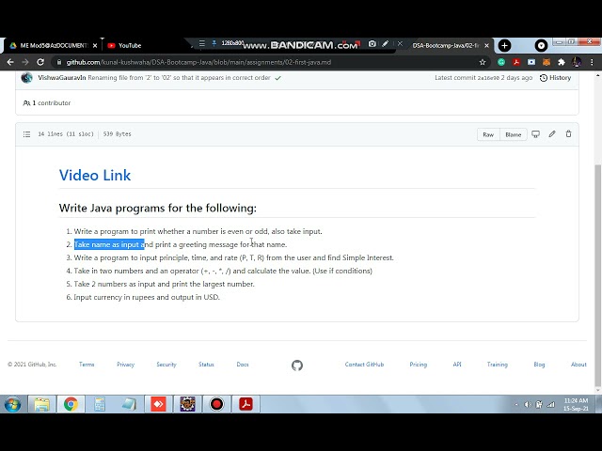The image size is (602, 451).
Task: Click the 1 contributor label
Action: (47, 102)
